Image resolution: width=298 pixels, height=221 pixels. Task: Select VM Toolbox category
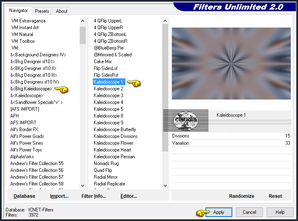23,41
